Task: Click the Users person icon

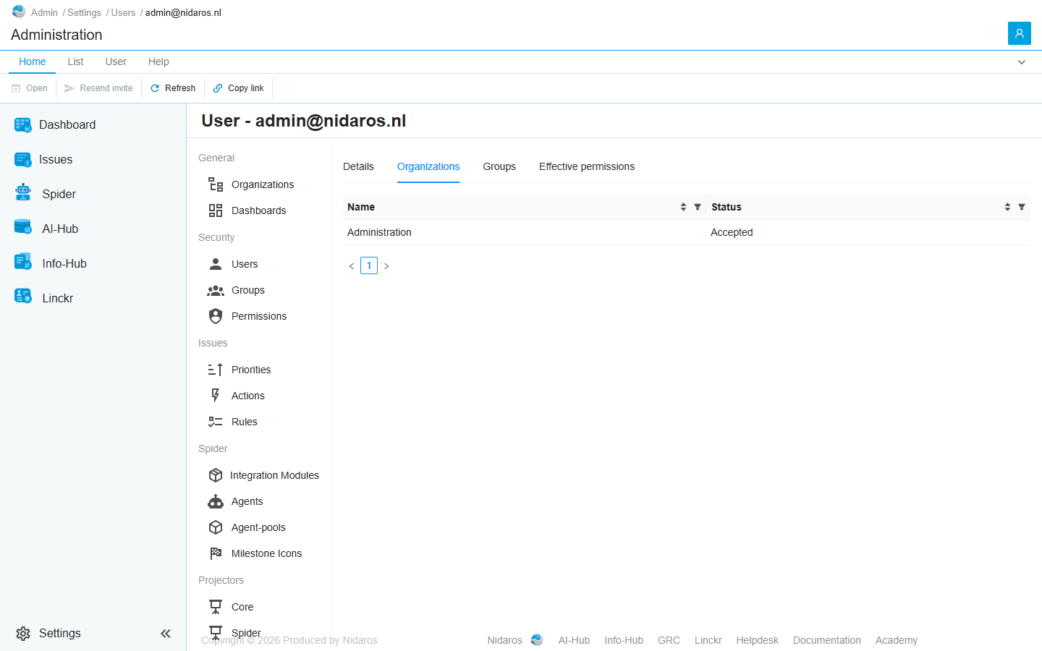Action: click(216, 264)
